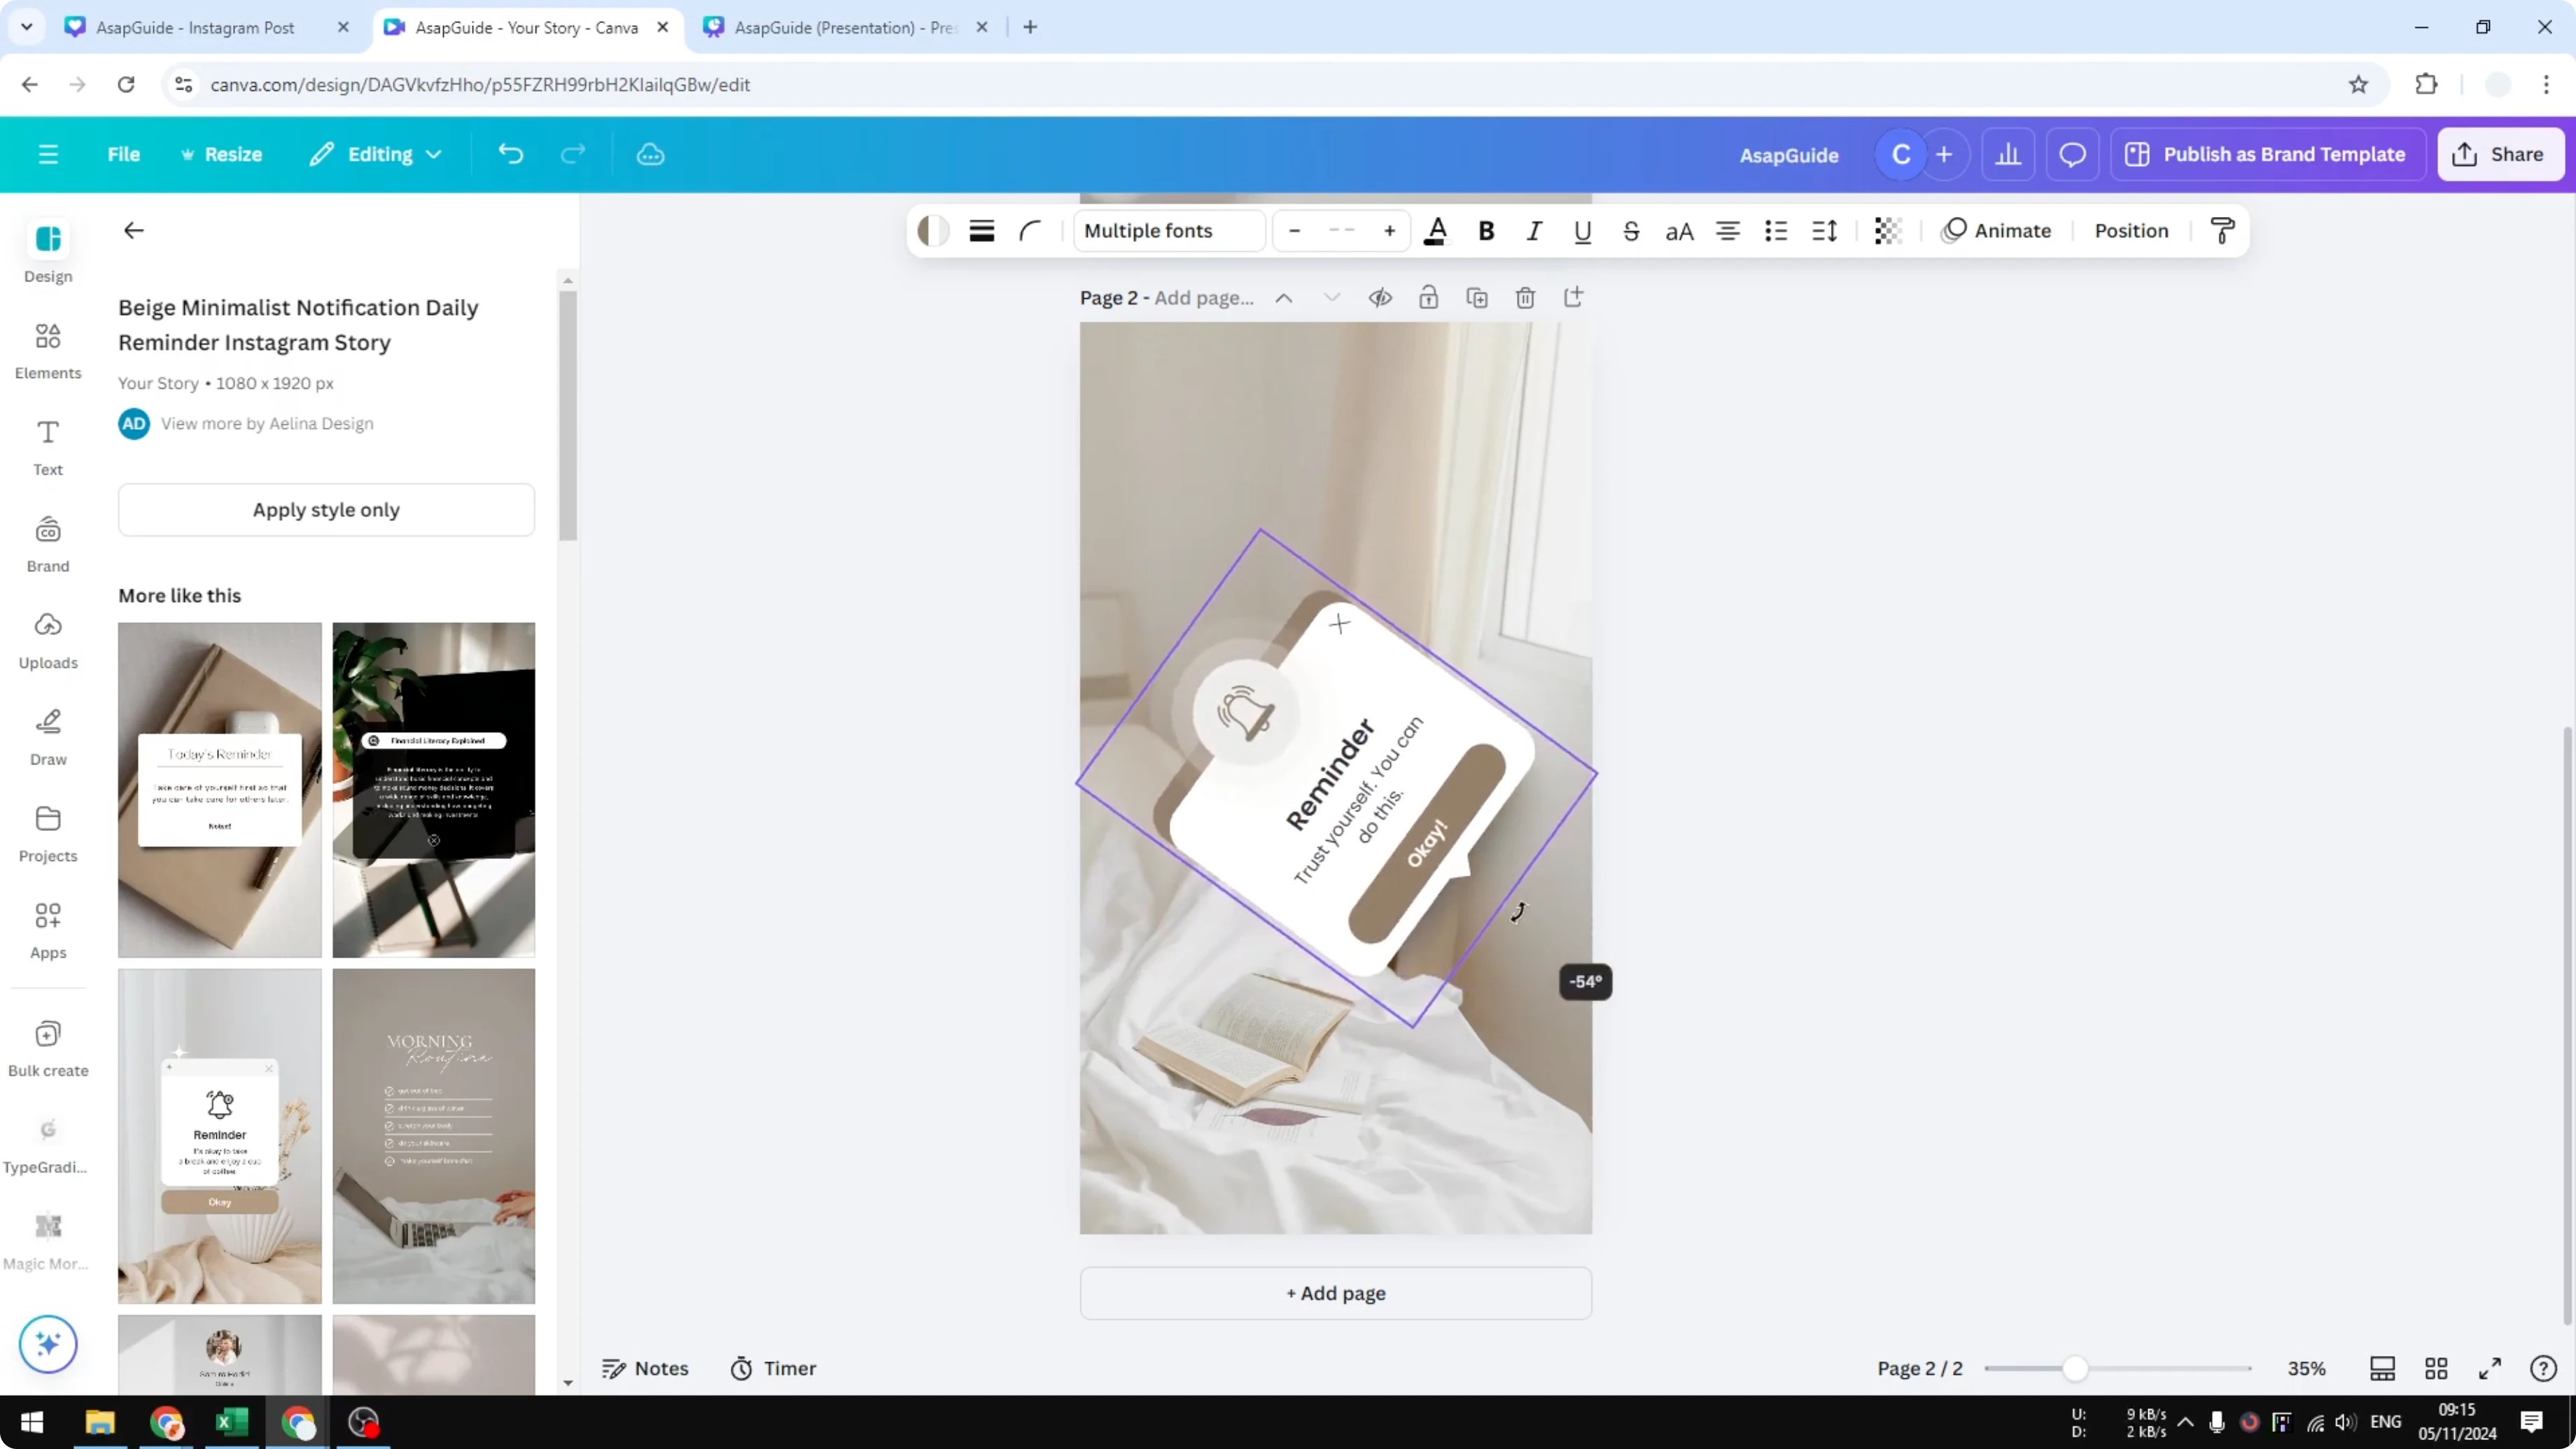Image resolution: width=2576 pixels, height=1449 pixels.
Task: Change text alignment
Action: [x=1727, y=231]
